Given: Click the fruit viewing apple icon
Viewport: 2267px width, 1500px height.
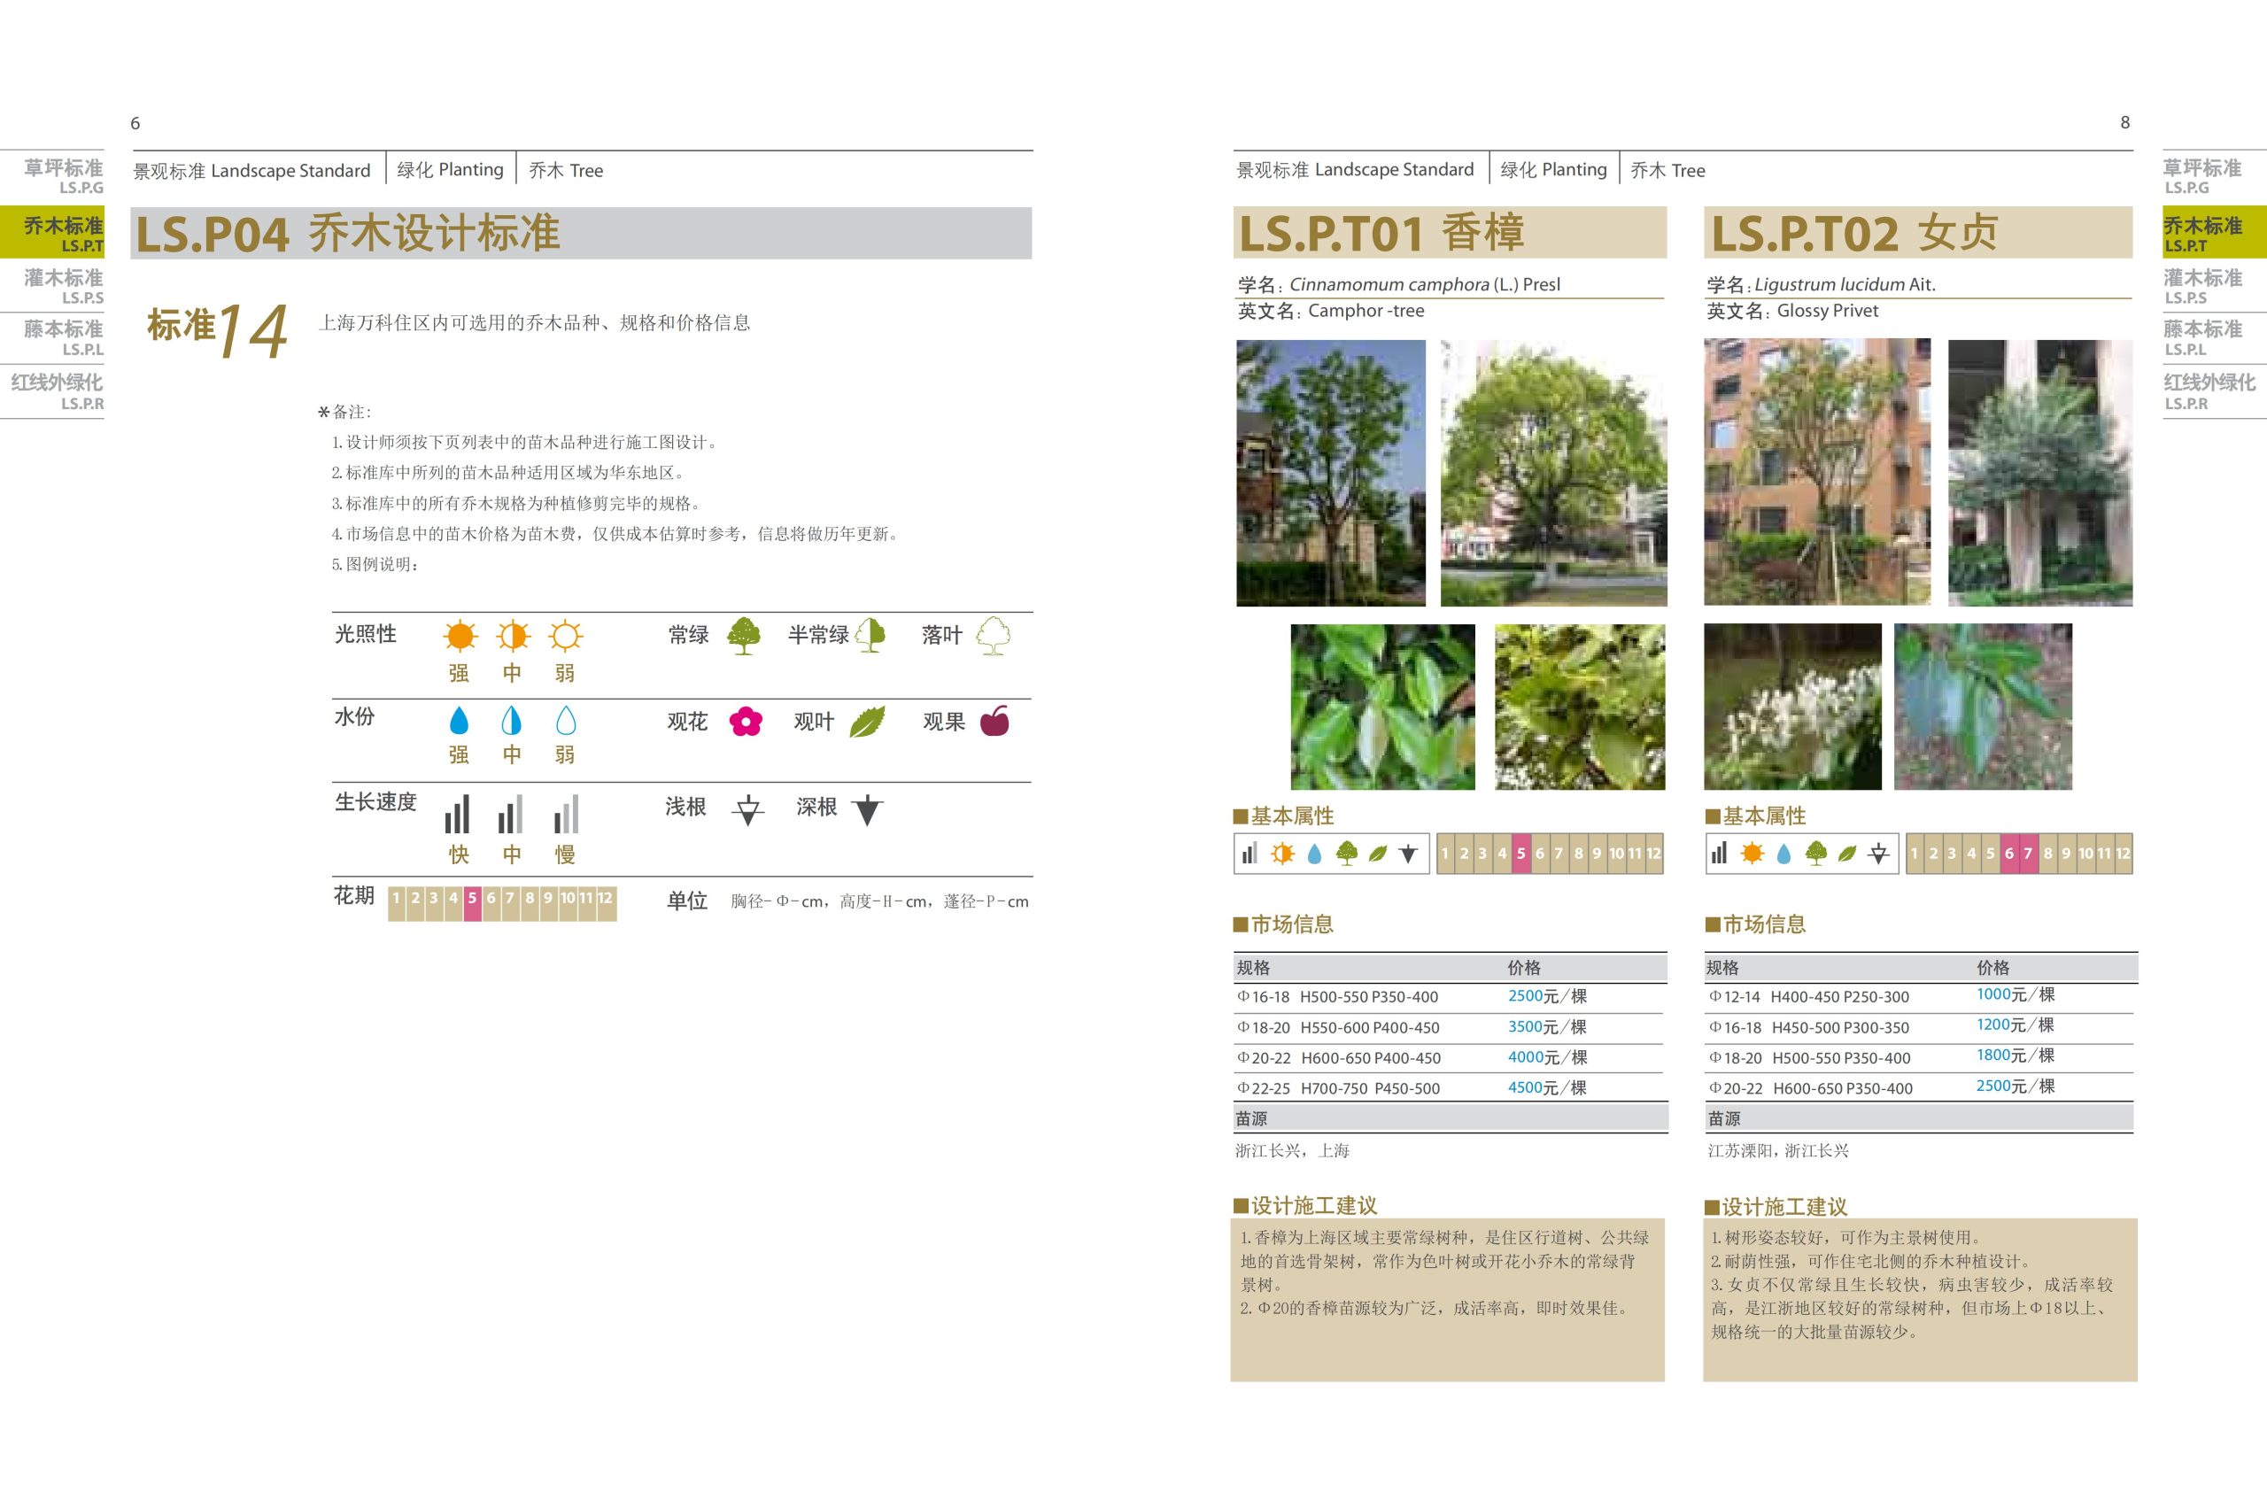Looking at the screenshot, I should (994, 721).
